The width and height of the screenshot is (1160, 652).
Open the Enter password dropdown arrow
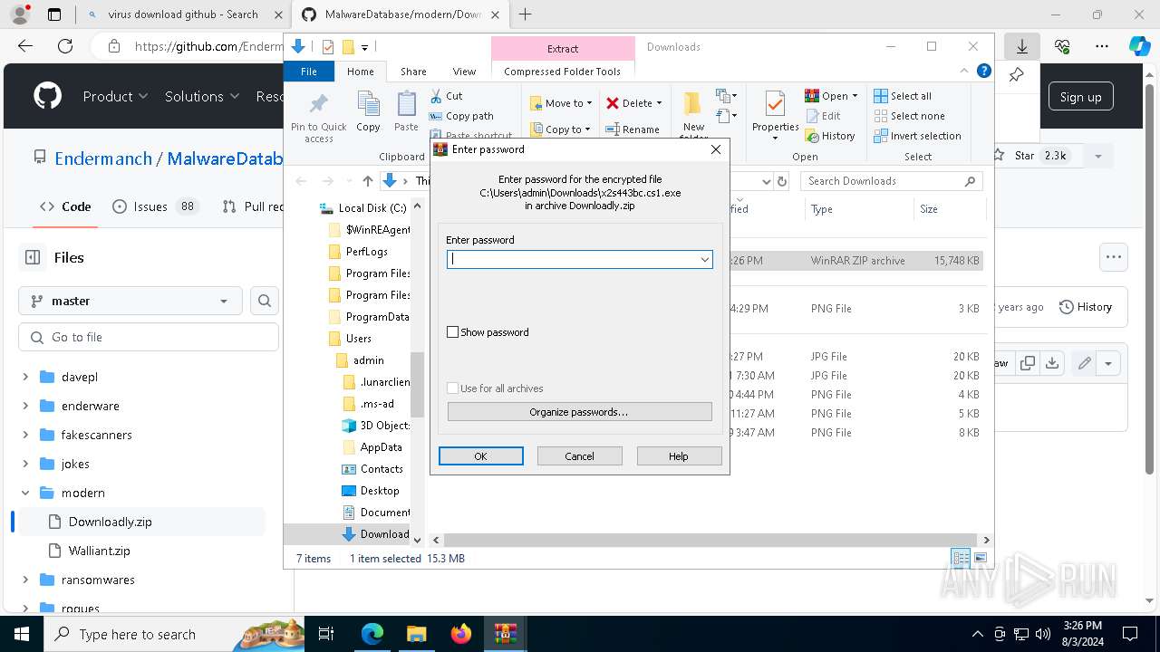(704, 260)
